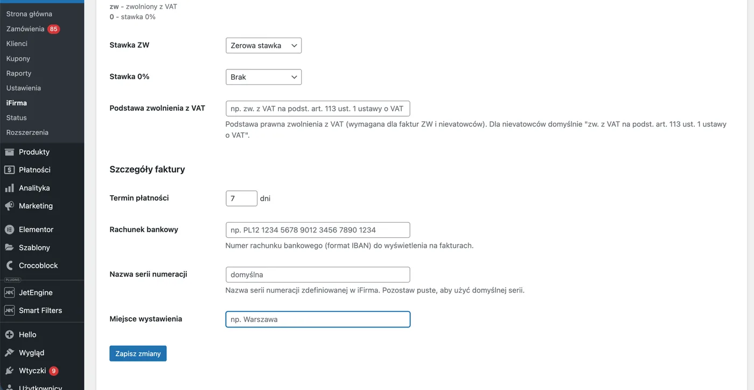Open the Wtyczki plug icon
This screenshot has height=390, width=754.
[x=9, y=371]
